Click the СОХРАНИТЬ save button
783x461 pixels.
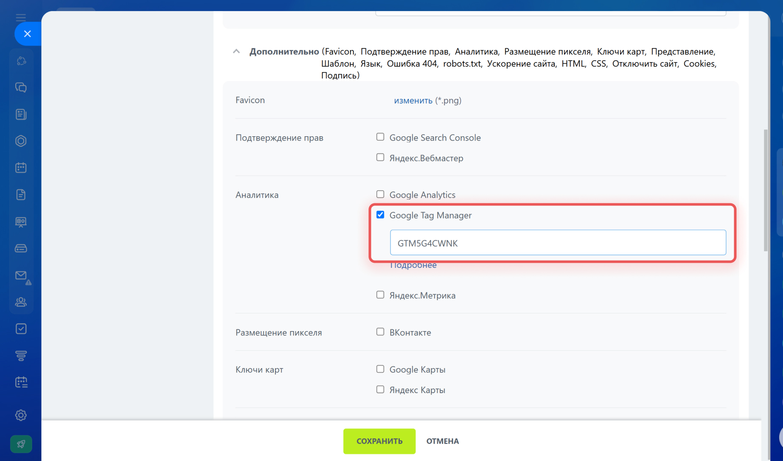pos(379,441)
